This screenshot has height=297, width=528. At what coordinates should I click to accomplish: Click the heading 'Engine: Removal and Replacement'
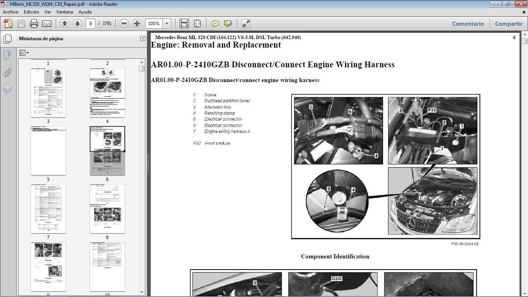point(216,45)
